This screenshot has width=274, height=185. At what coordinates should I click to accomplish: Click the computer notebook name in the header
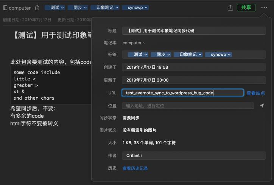tap(20, 8)
